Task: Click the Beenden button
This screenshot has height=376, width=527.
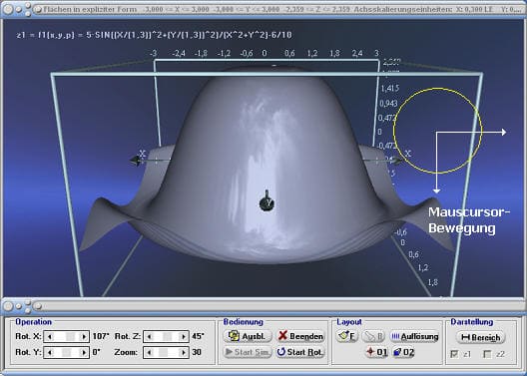Action: point(300,336)
